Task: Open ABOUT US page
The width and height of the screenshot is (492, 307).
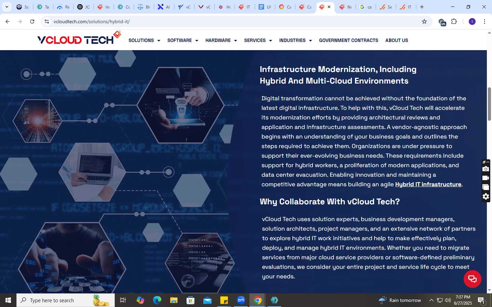Action: [x=397, y=40]
